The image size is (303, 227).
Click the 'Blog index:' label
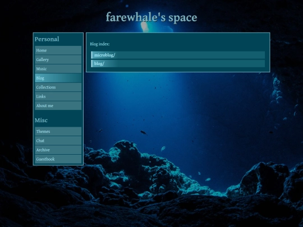(100, 44)
